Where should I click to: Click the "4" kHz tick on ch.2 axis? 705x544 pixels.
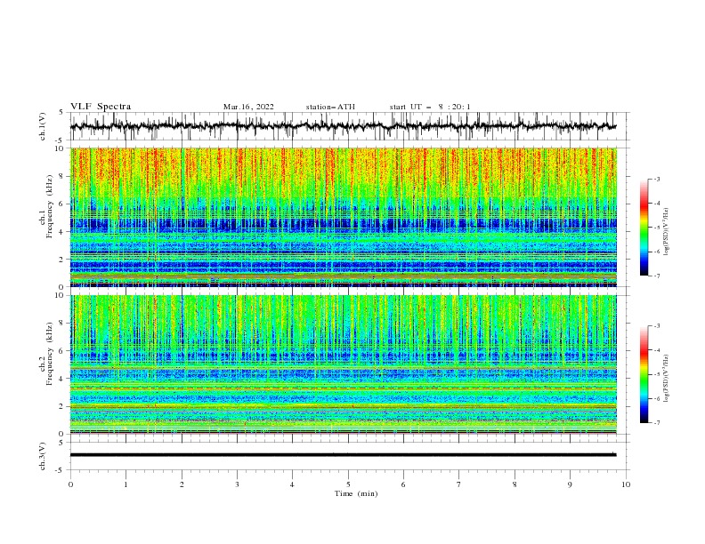point(63,379)
